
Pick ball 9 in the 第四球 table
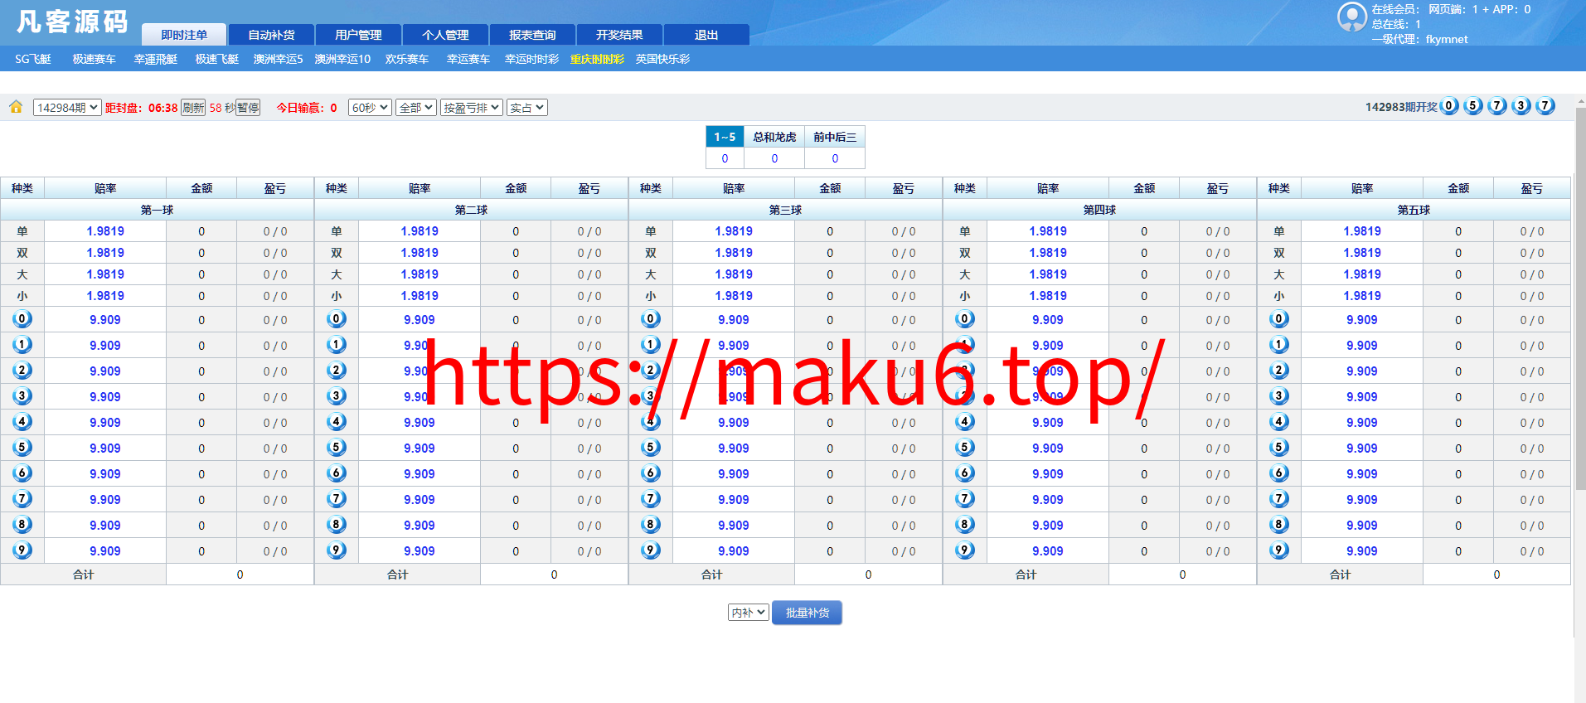(965, 550)
